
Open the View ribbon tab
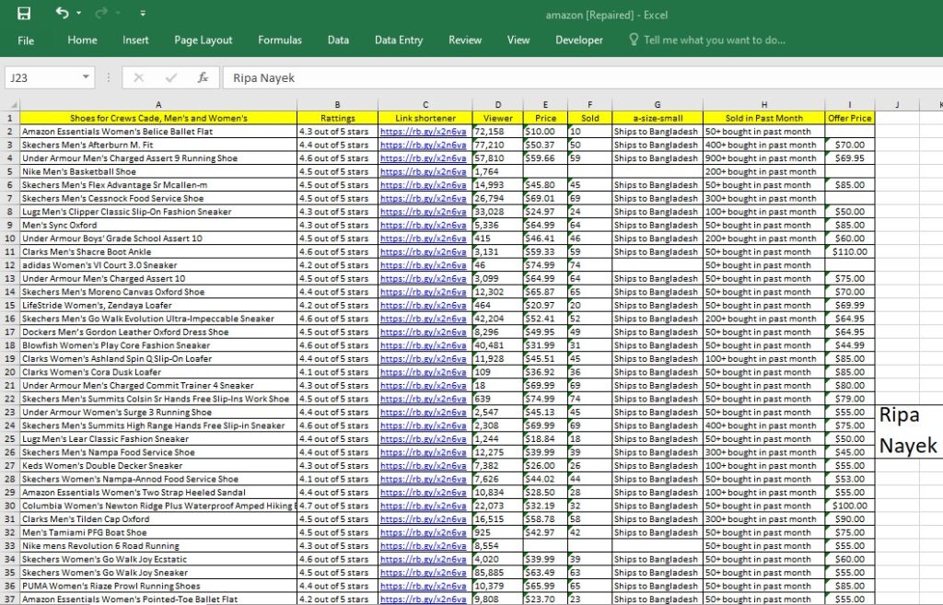pos(518,40)
